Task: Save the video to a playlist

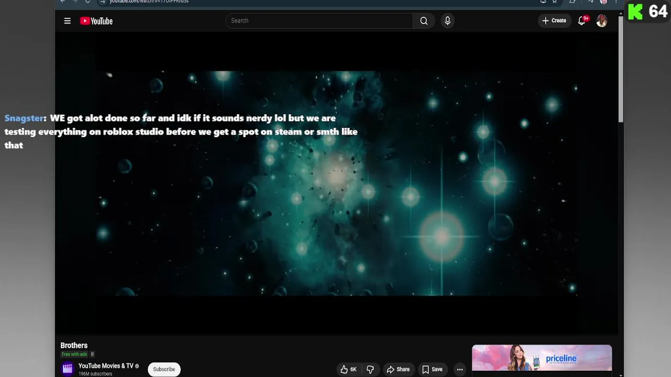Action: (432, 369)
